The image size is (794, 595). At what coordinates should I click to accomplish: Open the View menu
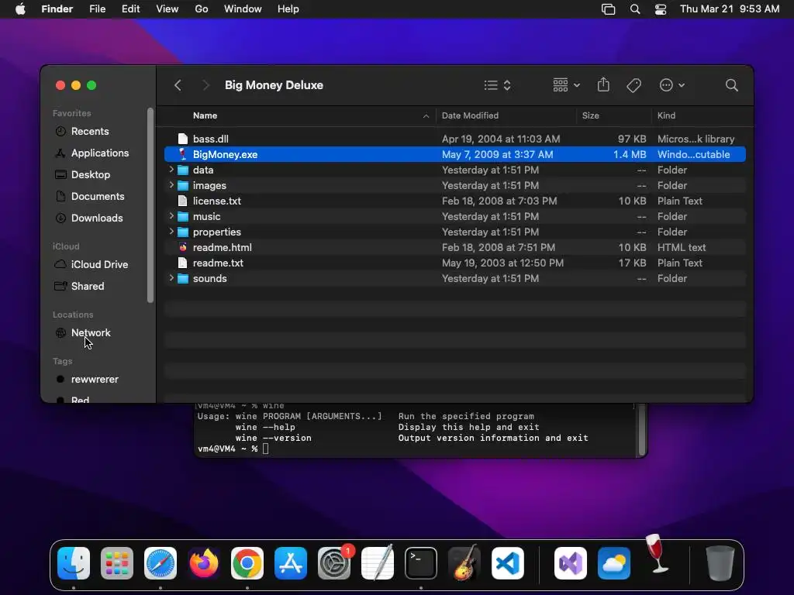tap(167, 9)
